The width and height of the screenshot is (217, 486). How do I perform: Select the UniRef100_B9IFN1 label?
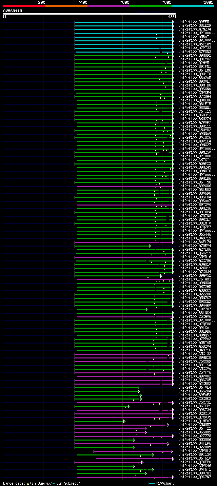coord(195,66)
